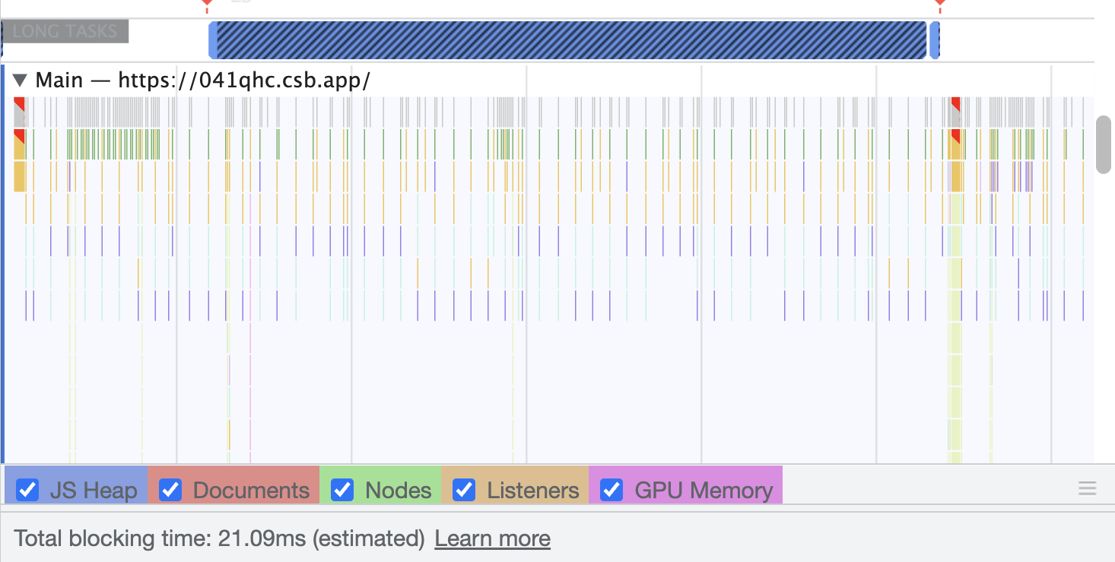Image resolution: width=1115 pixels, height=562 pixels.
Task: Select leftmost red-cornered task in flame chart
Action: [19, 112]
